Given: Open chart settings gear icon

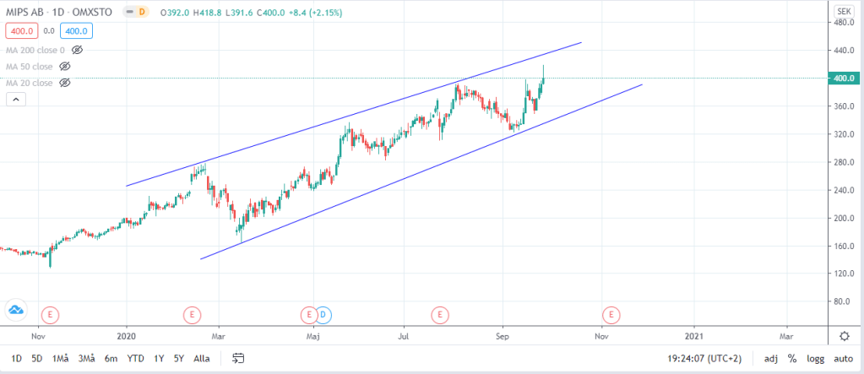Looking at the screenshot, I should (x=844, y=335).
